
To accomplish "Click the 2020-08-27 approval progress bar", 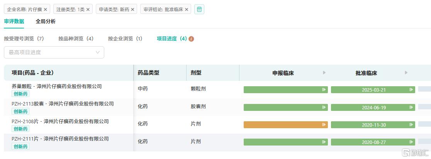I will [373, 142].
